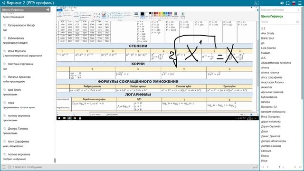304x171 pixels.
Task: Go to first page of participants list
Action: point(263,167)
